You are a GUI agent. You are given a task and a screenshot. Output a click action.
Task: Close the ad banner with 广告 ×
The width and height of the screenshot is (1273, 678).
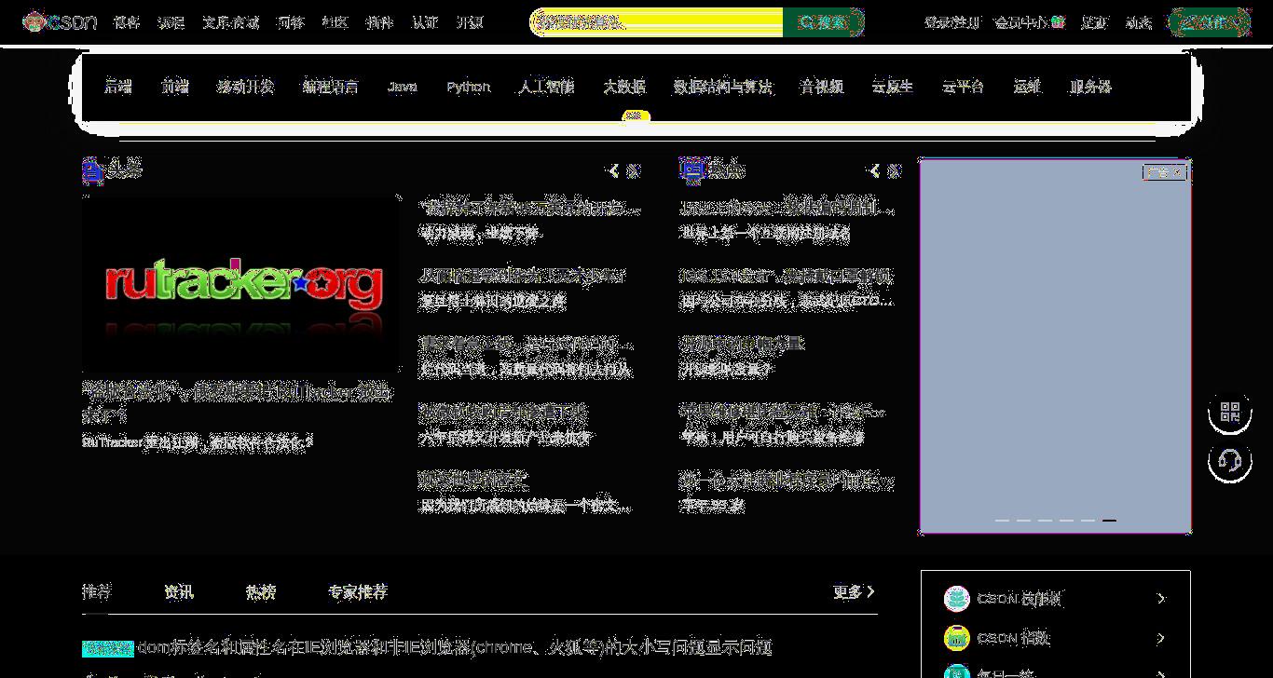tap(1165, 172)
